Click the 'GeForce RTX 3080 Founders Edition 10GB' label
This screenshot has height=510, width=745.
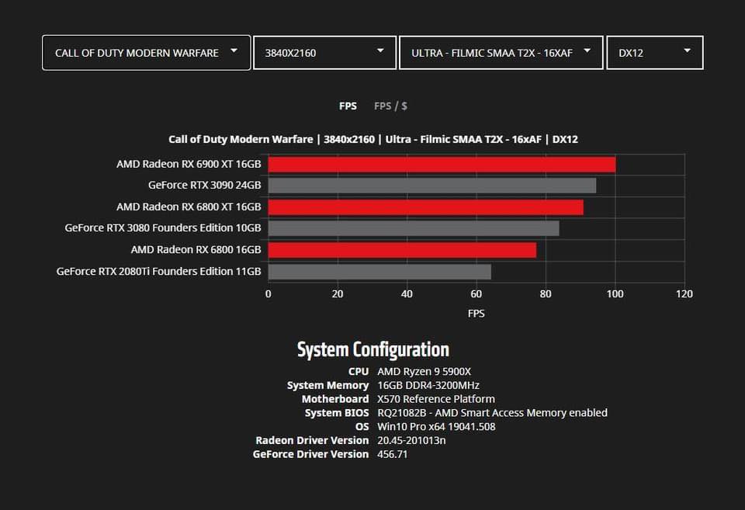click(163, 227)
